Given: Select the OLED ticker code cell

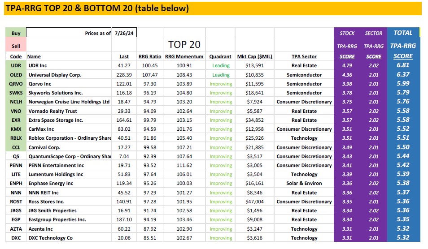Looking at the screenshot, I should click(x=16, y=75).
